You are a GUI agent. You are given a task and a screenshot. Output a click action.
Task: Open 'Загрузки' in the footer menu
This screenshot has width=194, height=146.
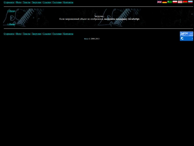tap(37, 34)
